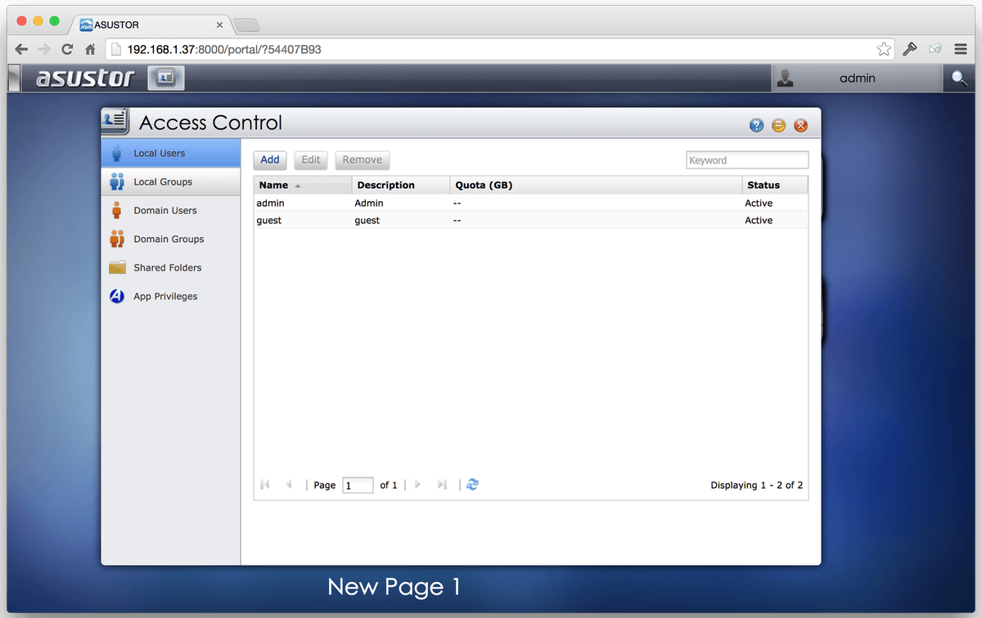Open App Privileges section

(x=165, y=296)
